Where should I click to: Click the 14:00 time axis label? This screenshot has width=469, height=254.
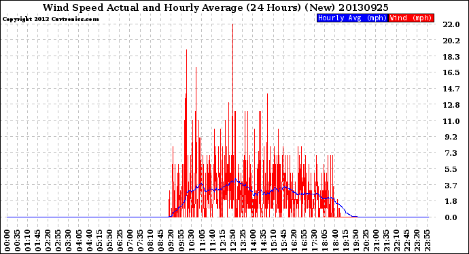click(254, 240)
